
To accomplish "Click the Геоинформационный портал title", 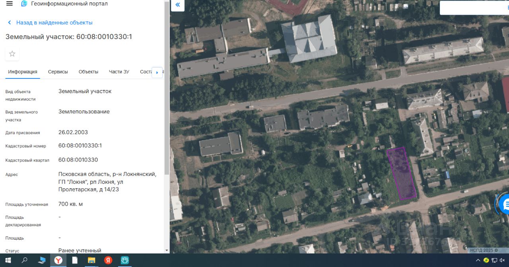I will click(x=70, y=4).
